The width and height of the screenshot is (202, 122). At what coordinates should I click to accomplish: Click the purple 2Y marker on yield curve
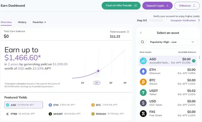[98, 71]
